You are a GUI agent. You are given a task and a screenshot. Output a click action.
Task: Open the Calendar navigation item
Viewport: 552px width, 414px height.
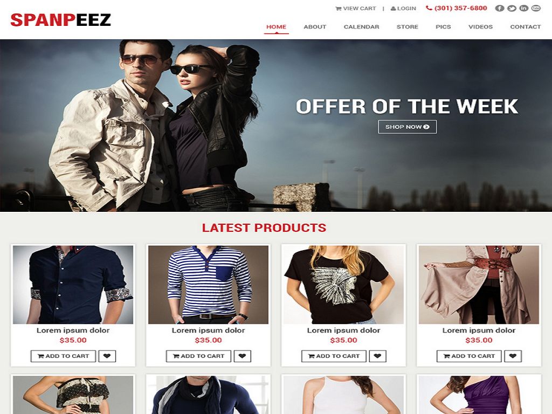tap(361, 27)
